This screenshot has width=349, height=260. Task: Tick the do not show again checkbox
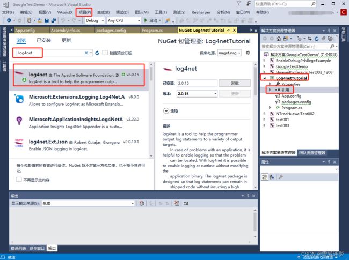point(19,180)
